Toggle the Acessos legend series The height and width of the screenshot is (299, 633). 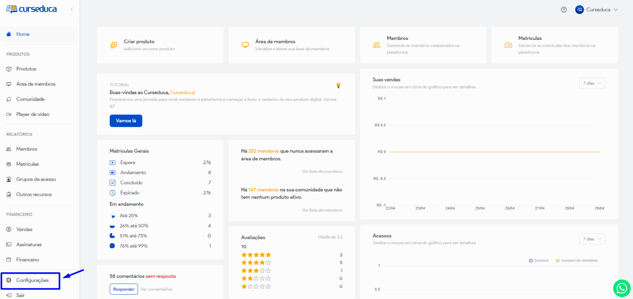pos(539,261)
